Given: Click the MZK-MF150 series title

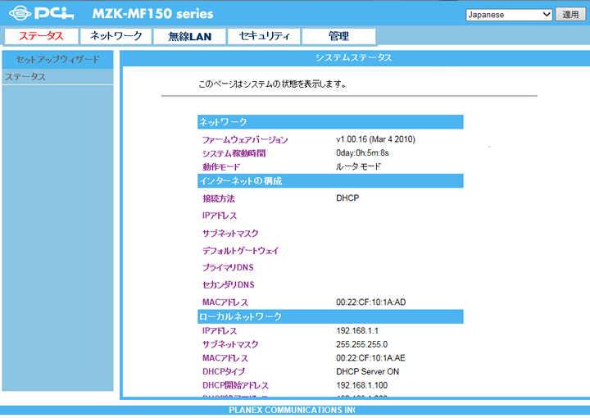Looking at the screenshot, I should point(152,14).
